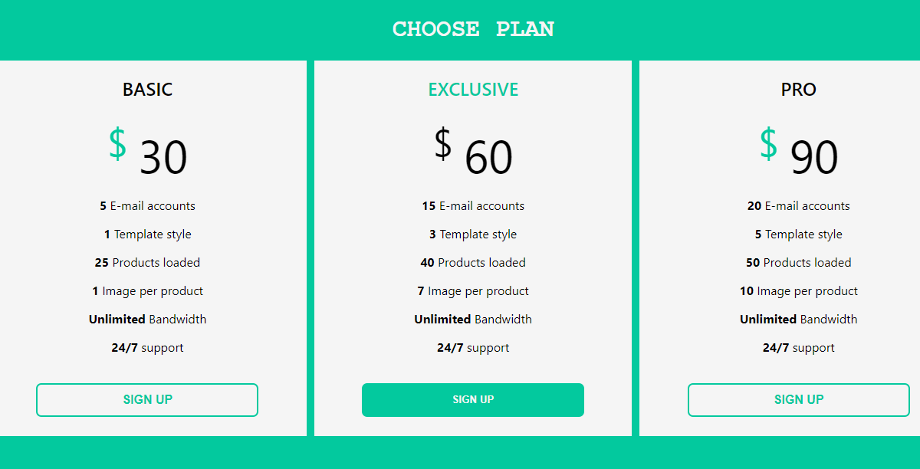920x469 pixels.
Task: Click "5 E-mail accounts" under BASIC
Action: pyautogui.click(x=147, y=205)
